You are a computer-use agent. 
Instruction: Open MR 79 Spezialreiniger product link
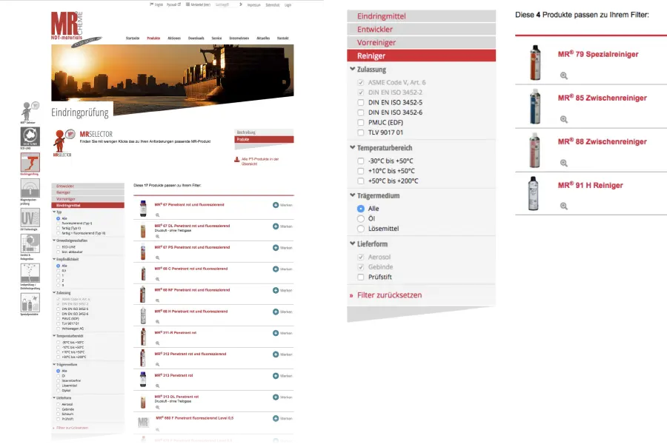[598, 54]
